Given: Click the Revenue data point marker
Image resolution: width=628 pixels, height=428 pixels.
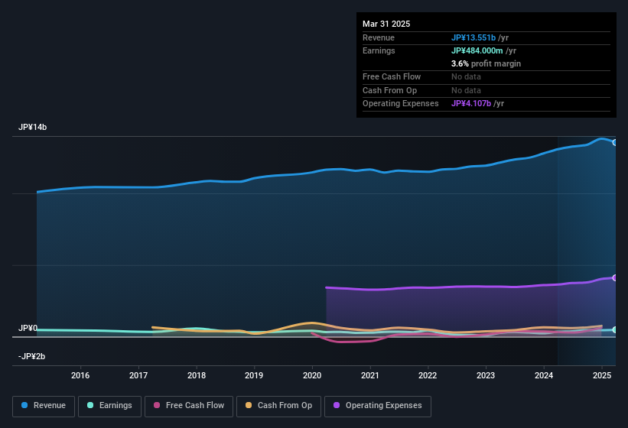Looking at the screenshot, I should [x=615, y=142].
